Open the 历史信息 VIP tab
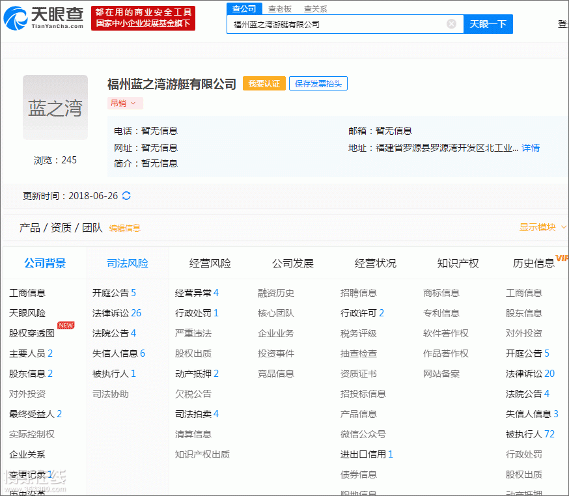This screenshot has height=496, width=569. point(534,264)
